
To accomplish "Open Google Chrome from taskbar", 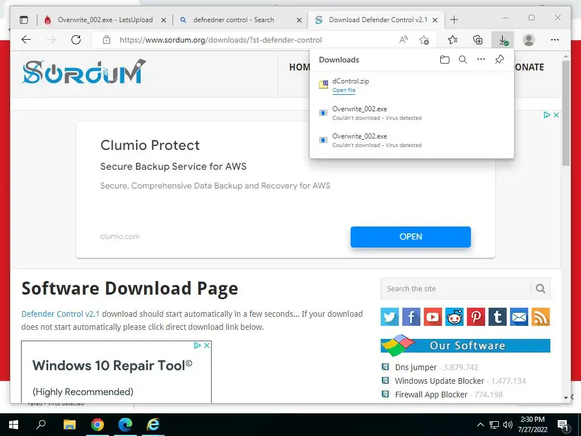I will coord(98,425).
